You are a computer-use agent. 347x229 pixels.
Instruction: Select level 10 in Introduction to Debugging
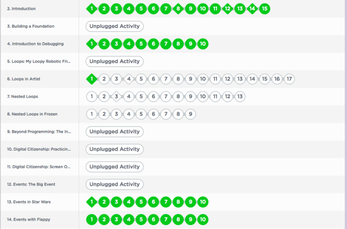203,44
